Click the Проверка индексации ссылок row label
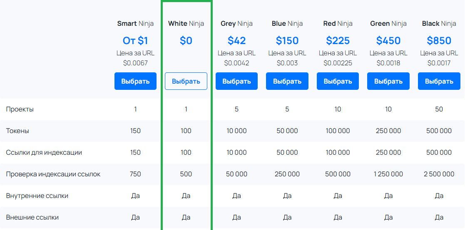 point(53,174)
